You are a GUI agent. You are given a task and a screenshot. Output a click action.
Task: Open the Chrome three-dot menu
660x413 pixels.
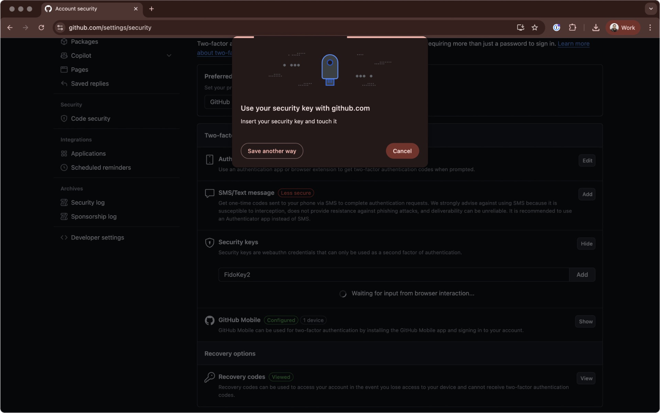click(x=650, y=27)
